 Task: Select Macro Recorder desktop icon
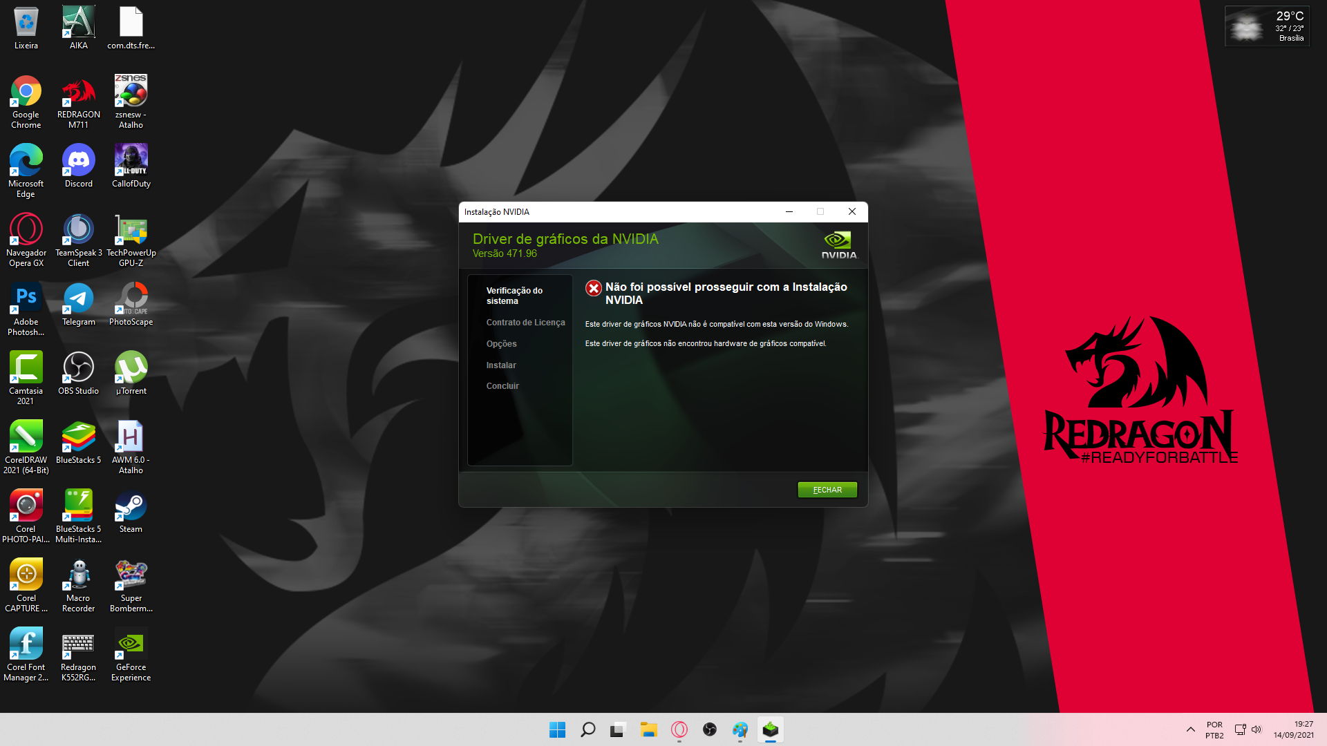(79, 586)
